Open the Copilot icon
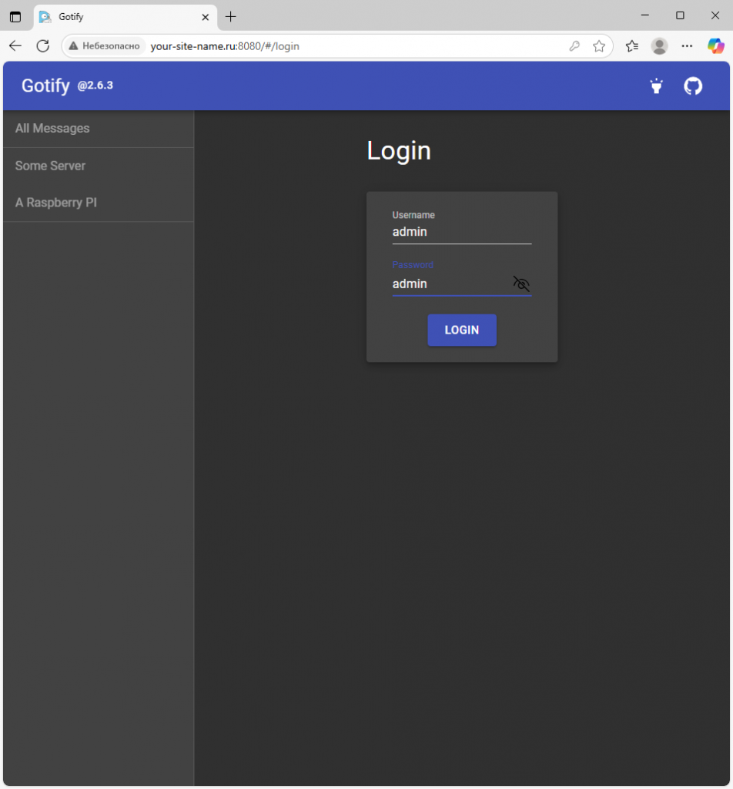 (715, 46)
